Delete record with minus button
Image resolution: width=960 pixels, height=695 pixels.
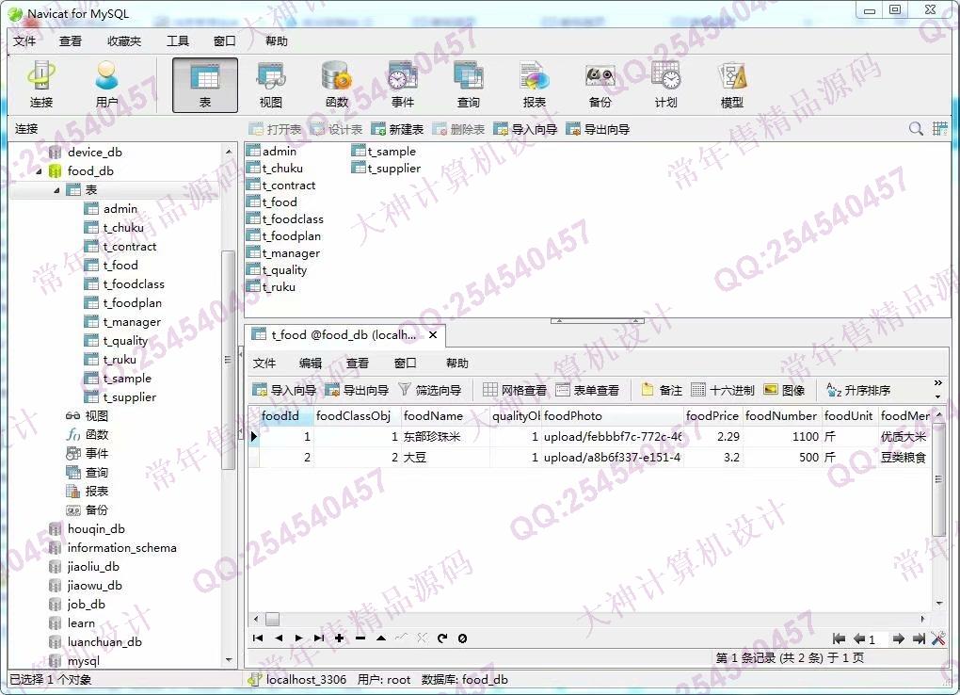(x=360, y=638)
